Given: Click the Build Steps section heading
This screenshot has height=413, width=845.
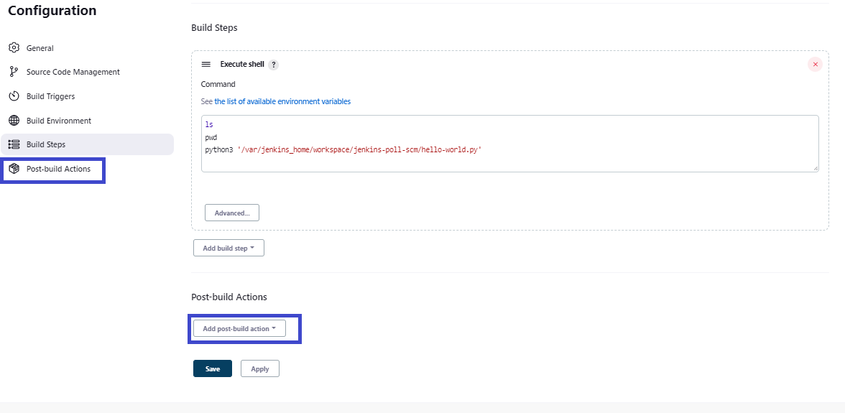Looking at the screenshot, I should click(x=214, y=27).
